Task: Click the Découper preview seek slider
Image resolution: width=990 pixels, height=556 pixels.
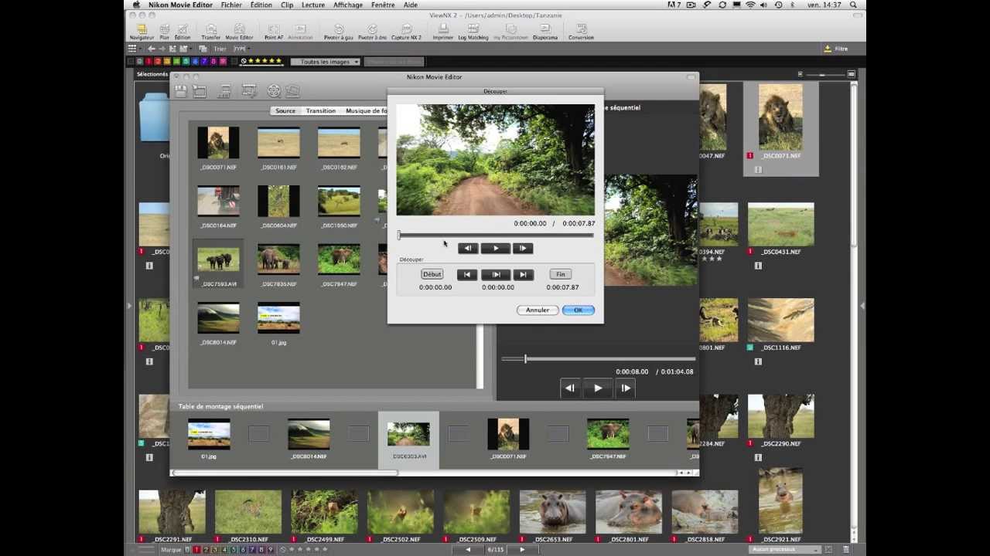Action: click(x=496, y=235)
